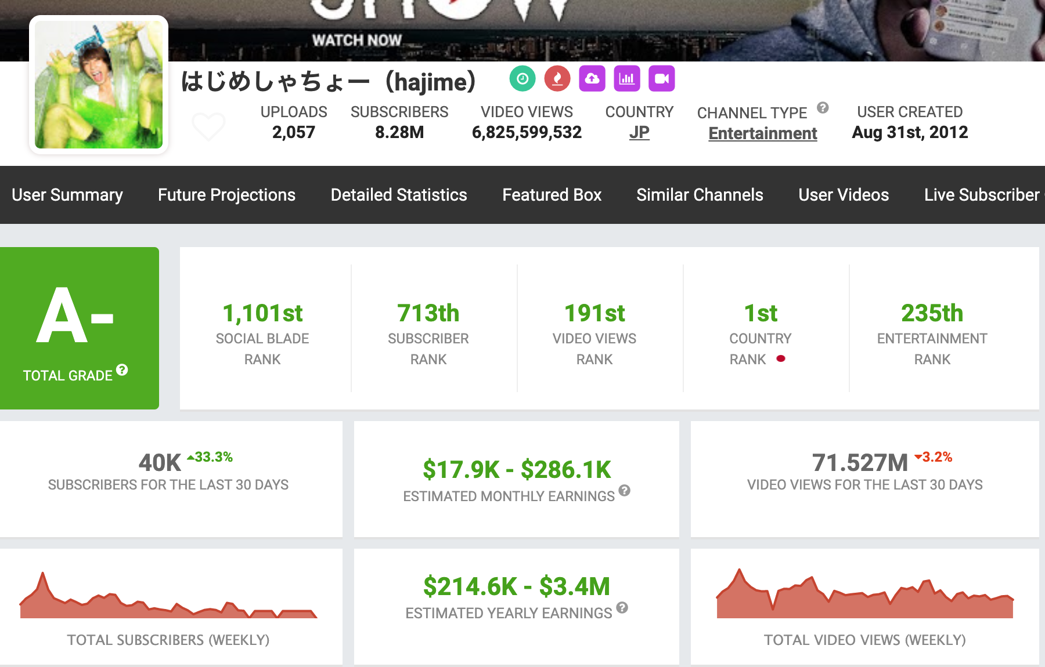Click the red flame icon

click(x=557, y=79)
